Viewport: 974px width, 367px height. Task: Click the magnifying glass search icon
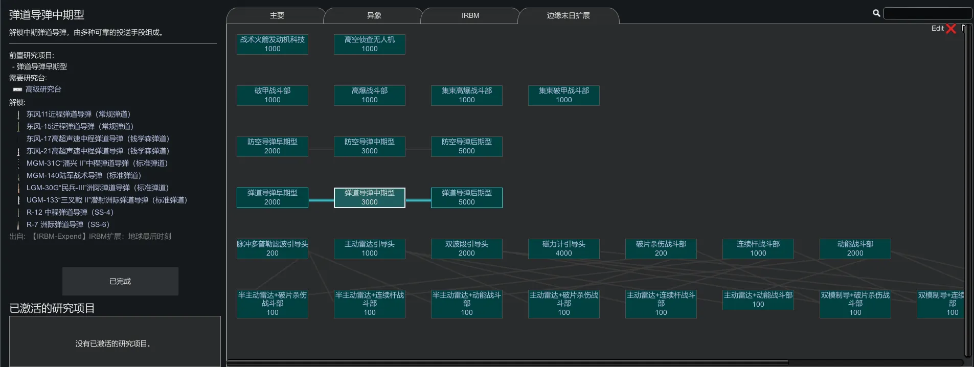876,13
